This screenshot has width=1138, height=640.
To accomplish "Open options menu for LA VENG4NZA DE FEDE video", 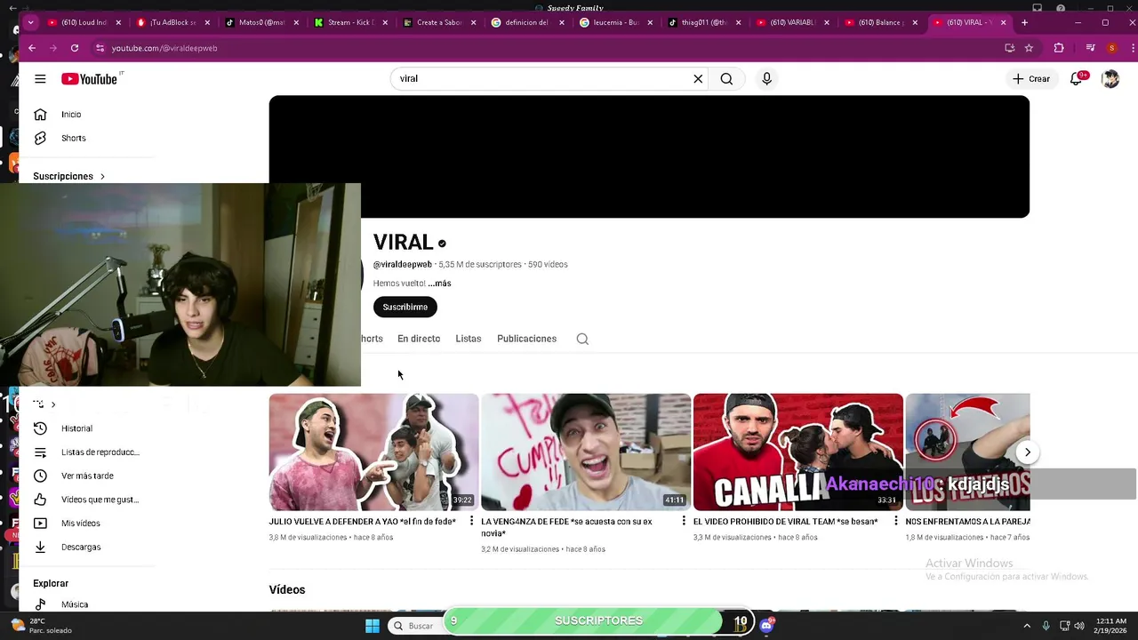I will 684,522.
